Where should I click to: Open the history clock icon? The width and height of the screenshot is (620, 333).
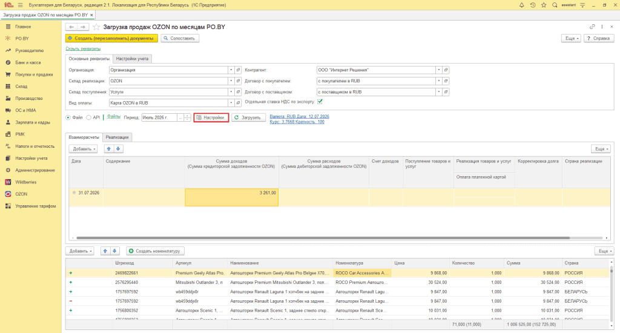pyautogui.click(x=533, y=5)
